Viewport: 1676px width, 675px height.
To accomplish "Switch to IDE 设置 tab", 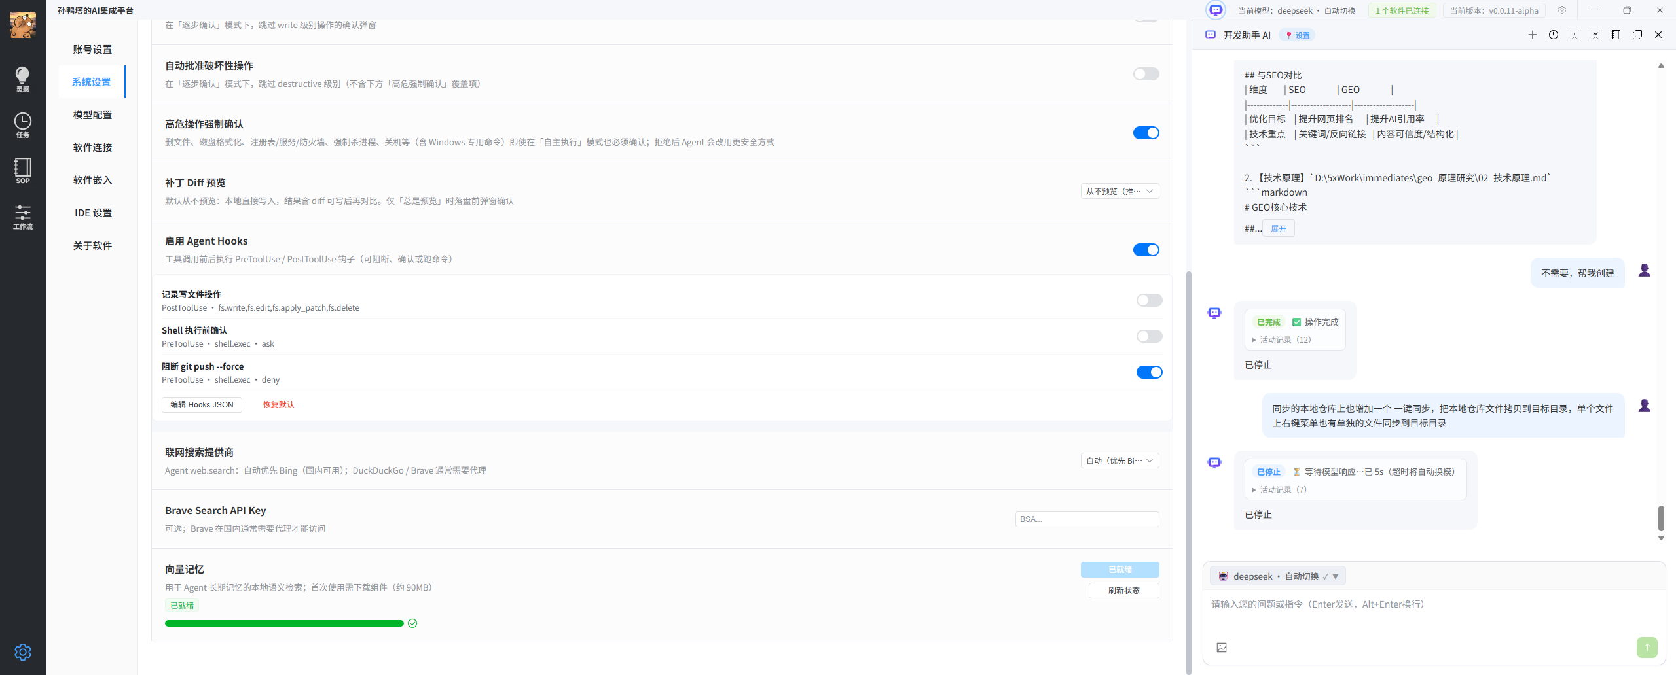I will click(92, 213).
